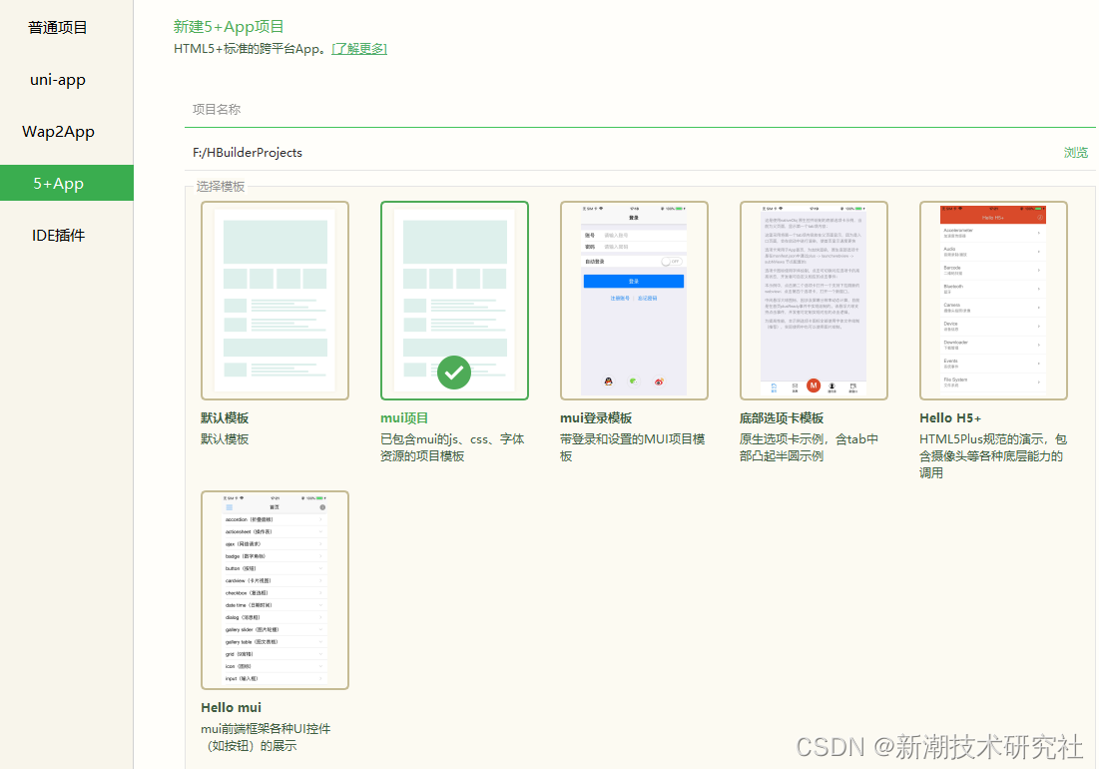Choose the mui登录模板 template thumbnail

click(634, 301)
